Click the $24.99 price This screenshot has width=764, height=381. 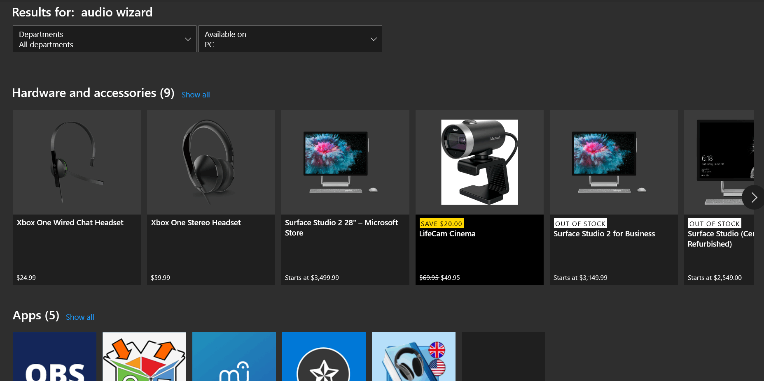[x=26, y=278]
